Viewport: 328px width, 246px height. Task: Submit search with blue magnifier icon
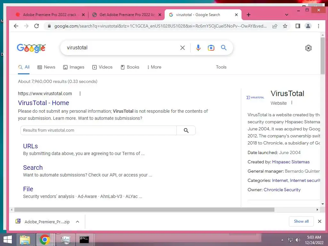pyautogui.click(x=224, y=48)
